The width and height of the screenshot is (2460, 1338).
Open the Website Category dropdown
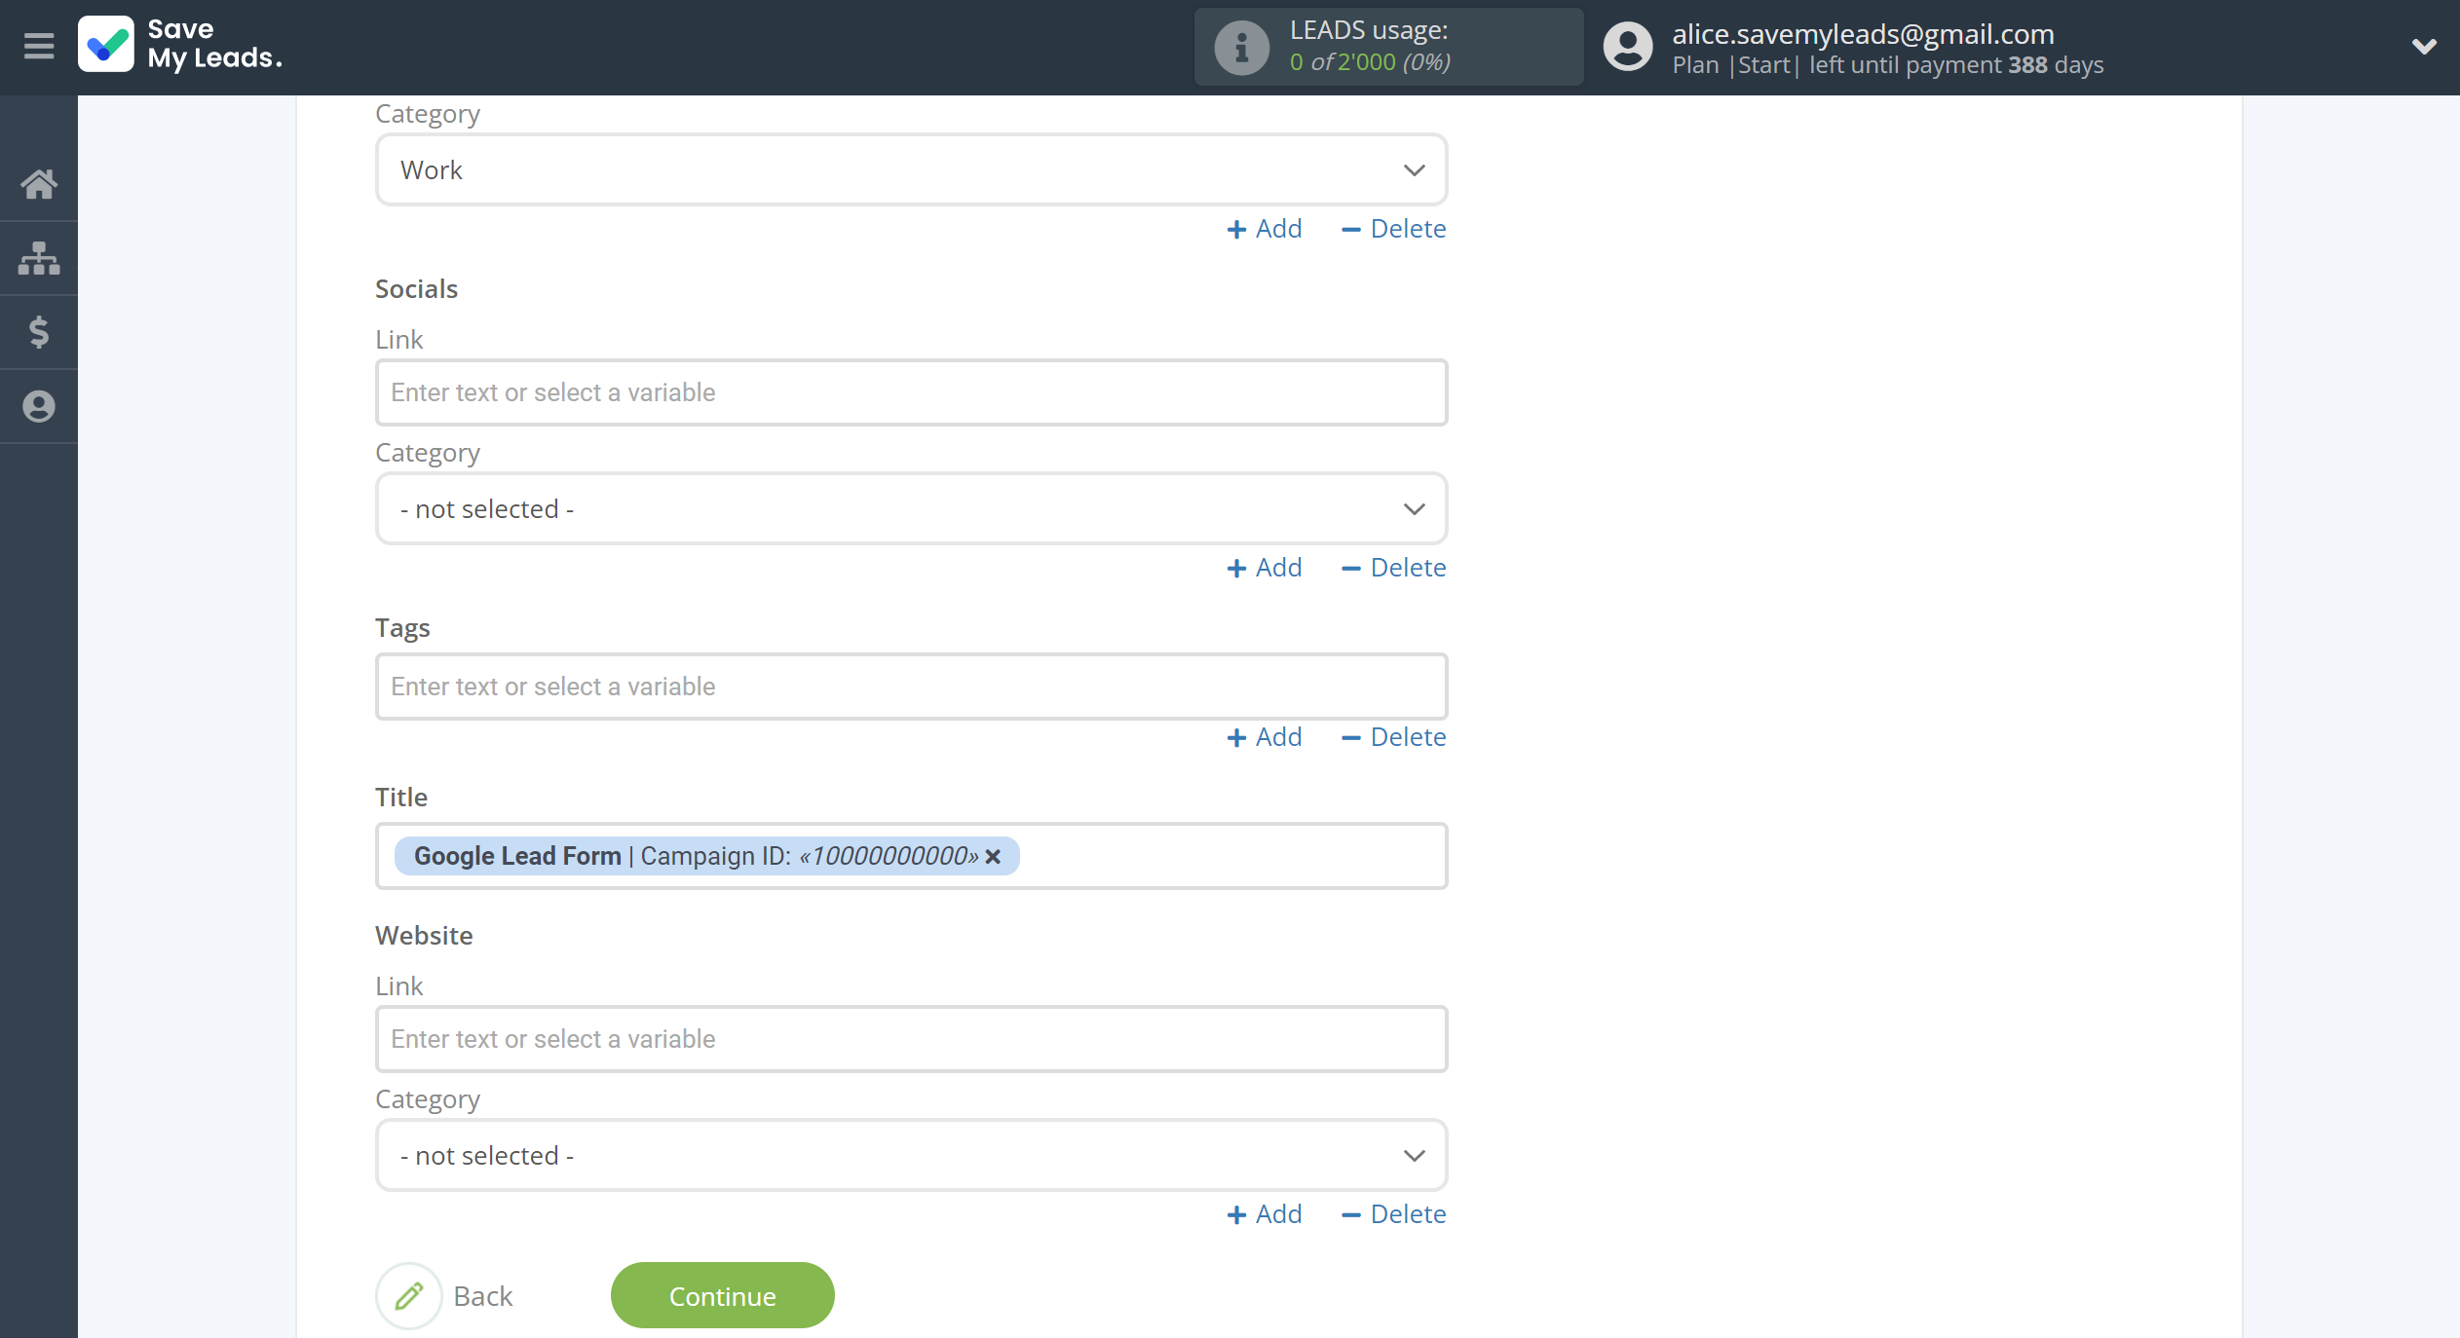(912, 1155)
